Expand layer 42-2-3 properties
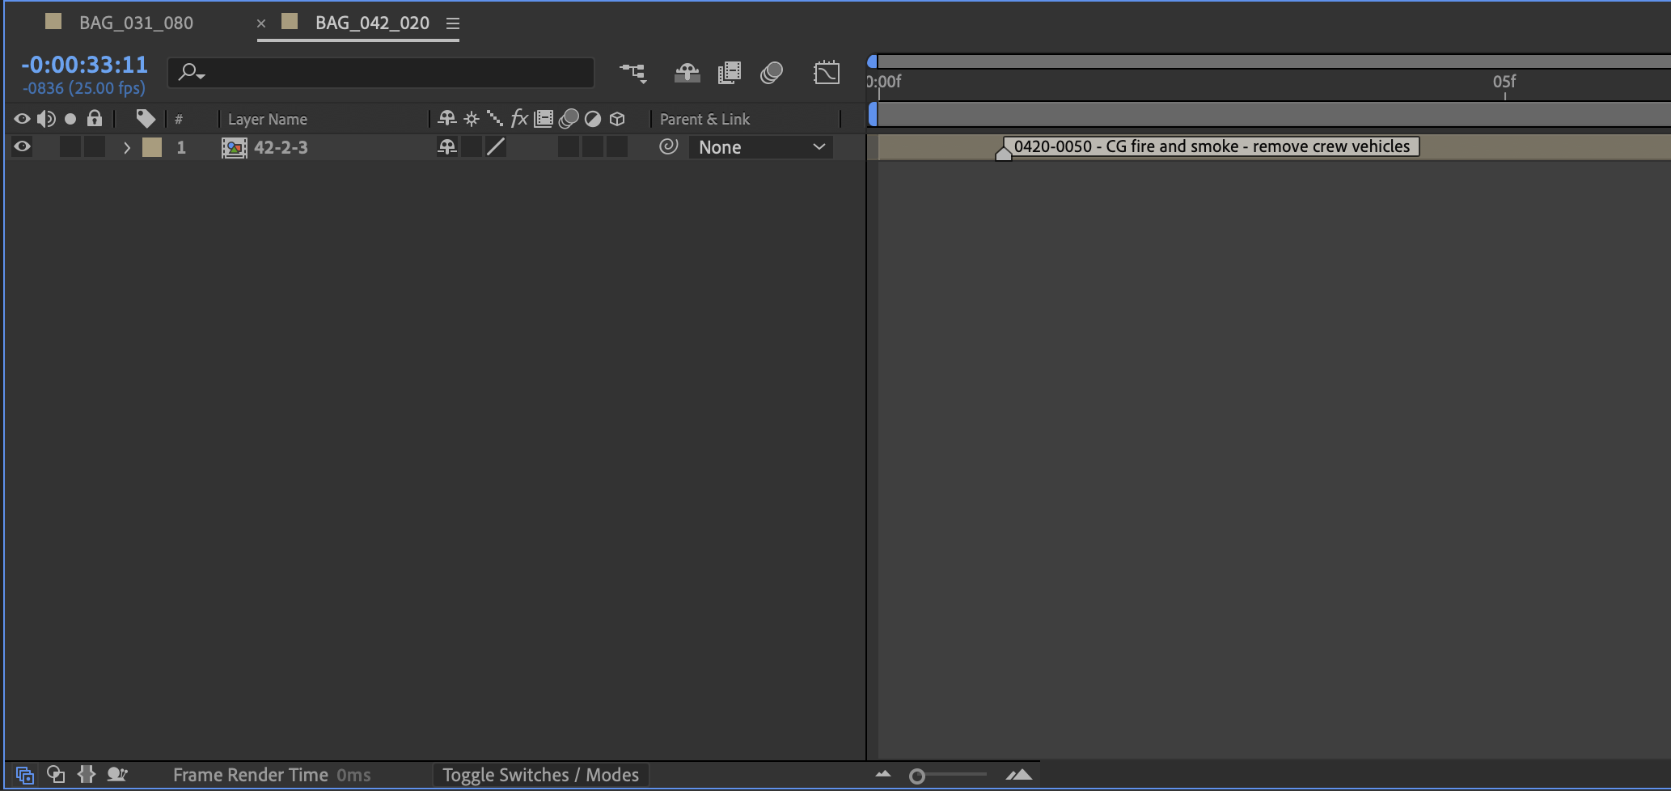Image resolution: width=1671 pixels, height=791 pixels. point(126,147)
